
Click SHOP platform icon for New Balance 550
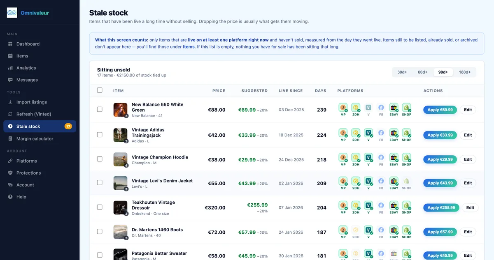click(407, 108)
